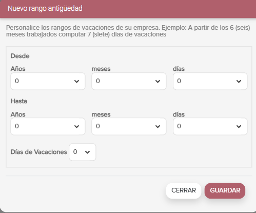Image resolution: width=256 pixels, height=213 pixels.
Task: Click the chevron arrow in Hasta días dropdown
Action: coord(239,127)
